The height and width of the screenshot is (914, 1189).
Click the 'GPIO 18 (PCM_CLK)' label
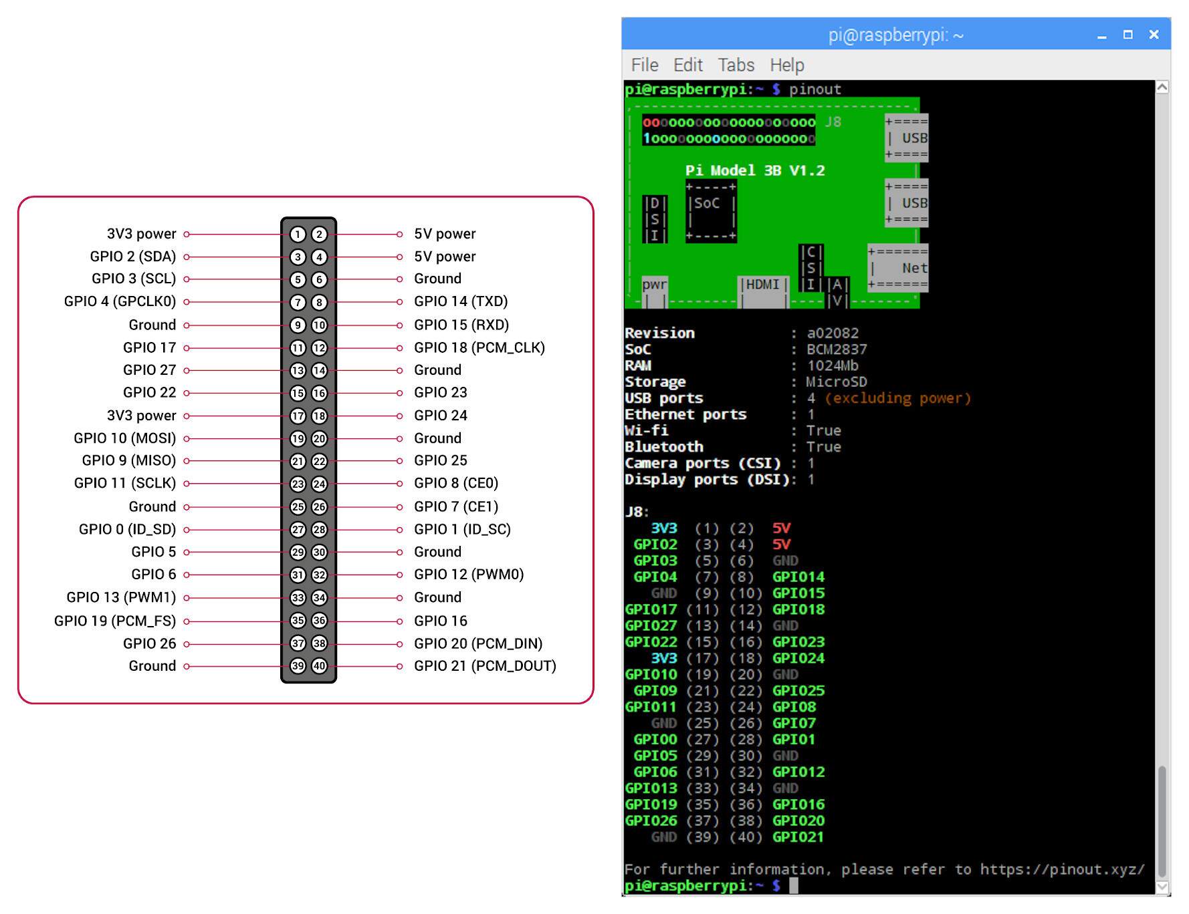[479, 347]
